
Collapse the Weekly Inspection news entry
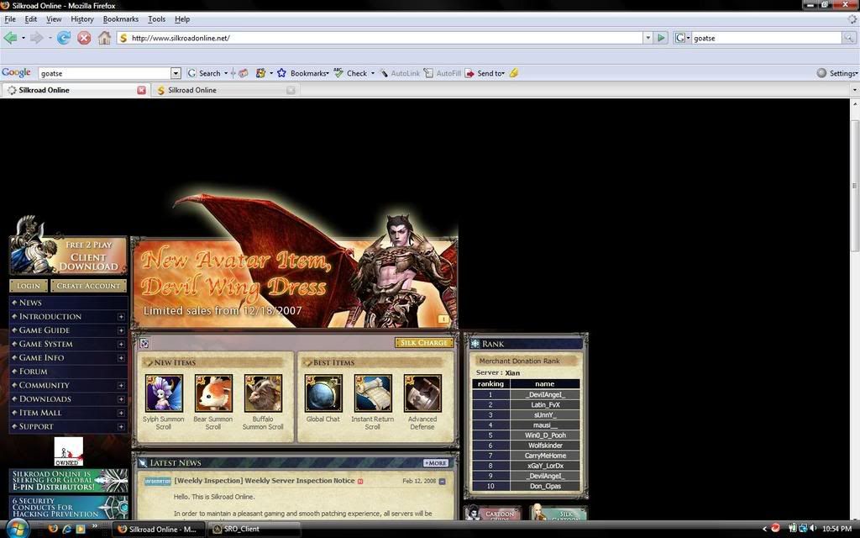tap(442, 482)
